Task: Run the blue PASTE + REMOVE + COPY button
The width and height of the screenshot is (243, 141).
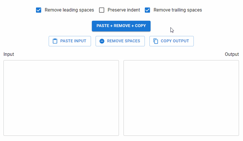Action: [x=121, y=26]
